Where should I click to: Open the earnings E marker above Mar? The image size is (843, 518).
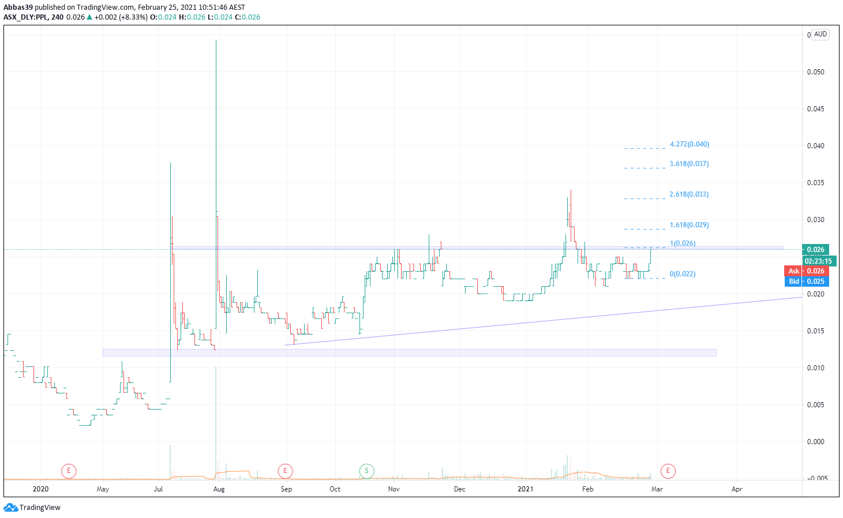coord(668,471)
